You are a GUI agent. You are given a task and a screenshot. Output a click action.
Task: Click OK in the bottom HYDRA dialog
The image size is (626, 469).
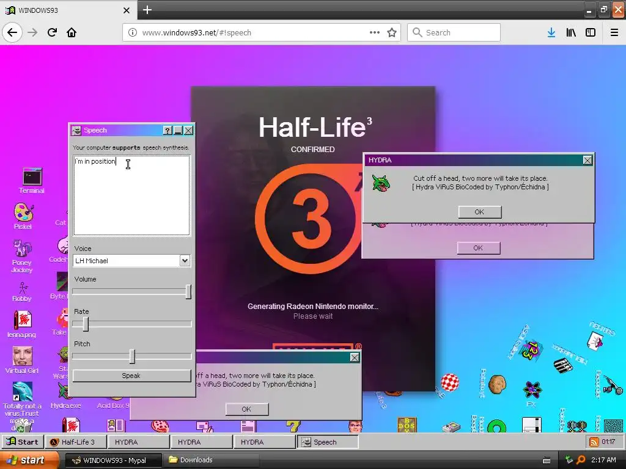[x=247, y=409]
